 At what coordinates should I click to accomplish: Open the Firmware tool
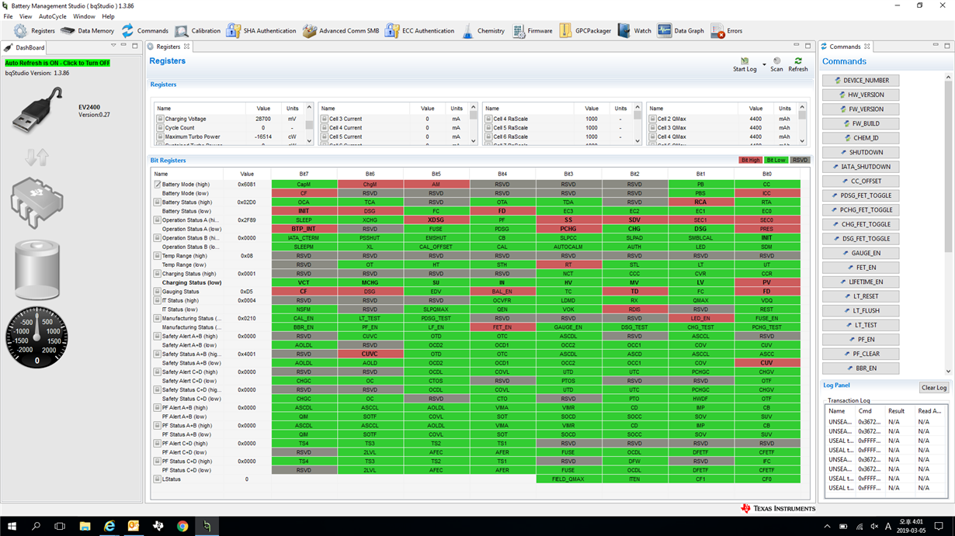(x=532, y=31)
